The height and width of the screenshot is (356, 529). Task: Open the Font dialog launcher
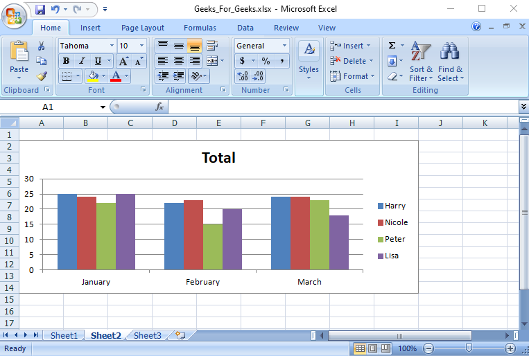point(144,89)
